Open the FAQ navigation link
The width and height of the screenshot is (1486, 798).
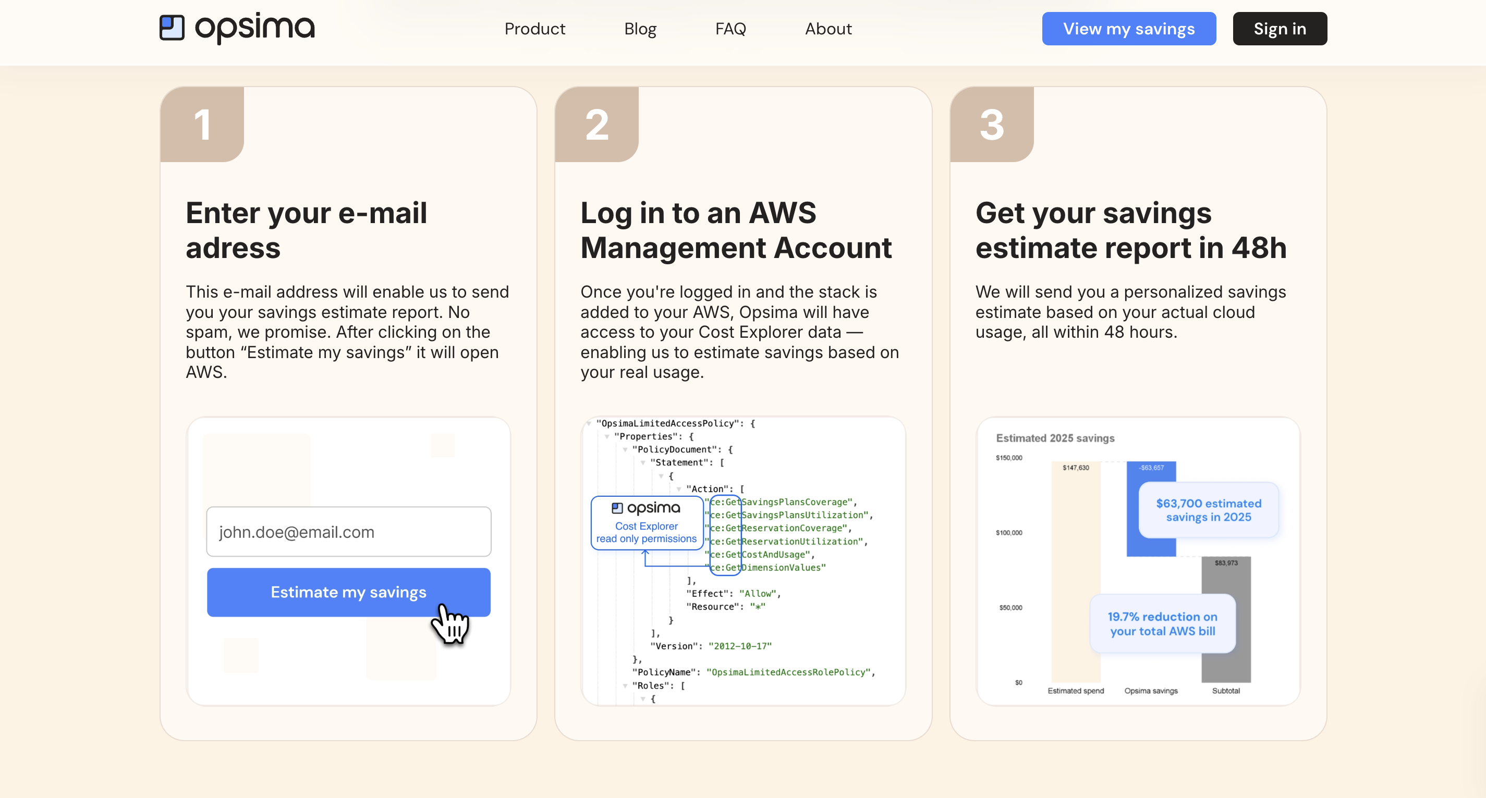coord(730,29)
